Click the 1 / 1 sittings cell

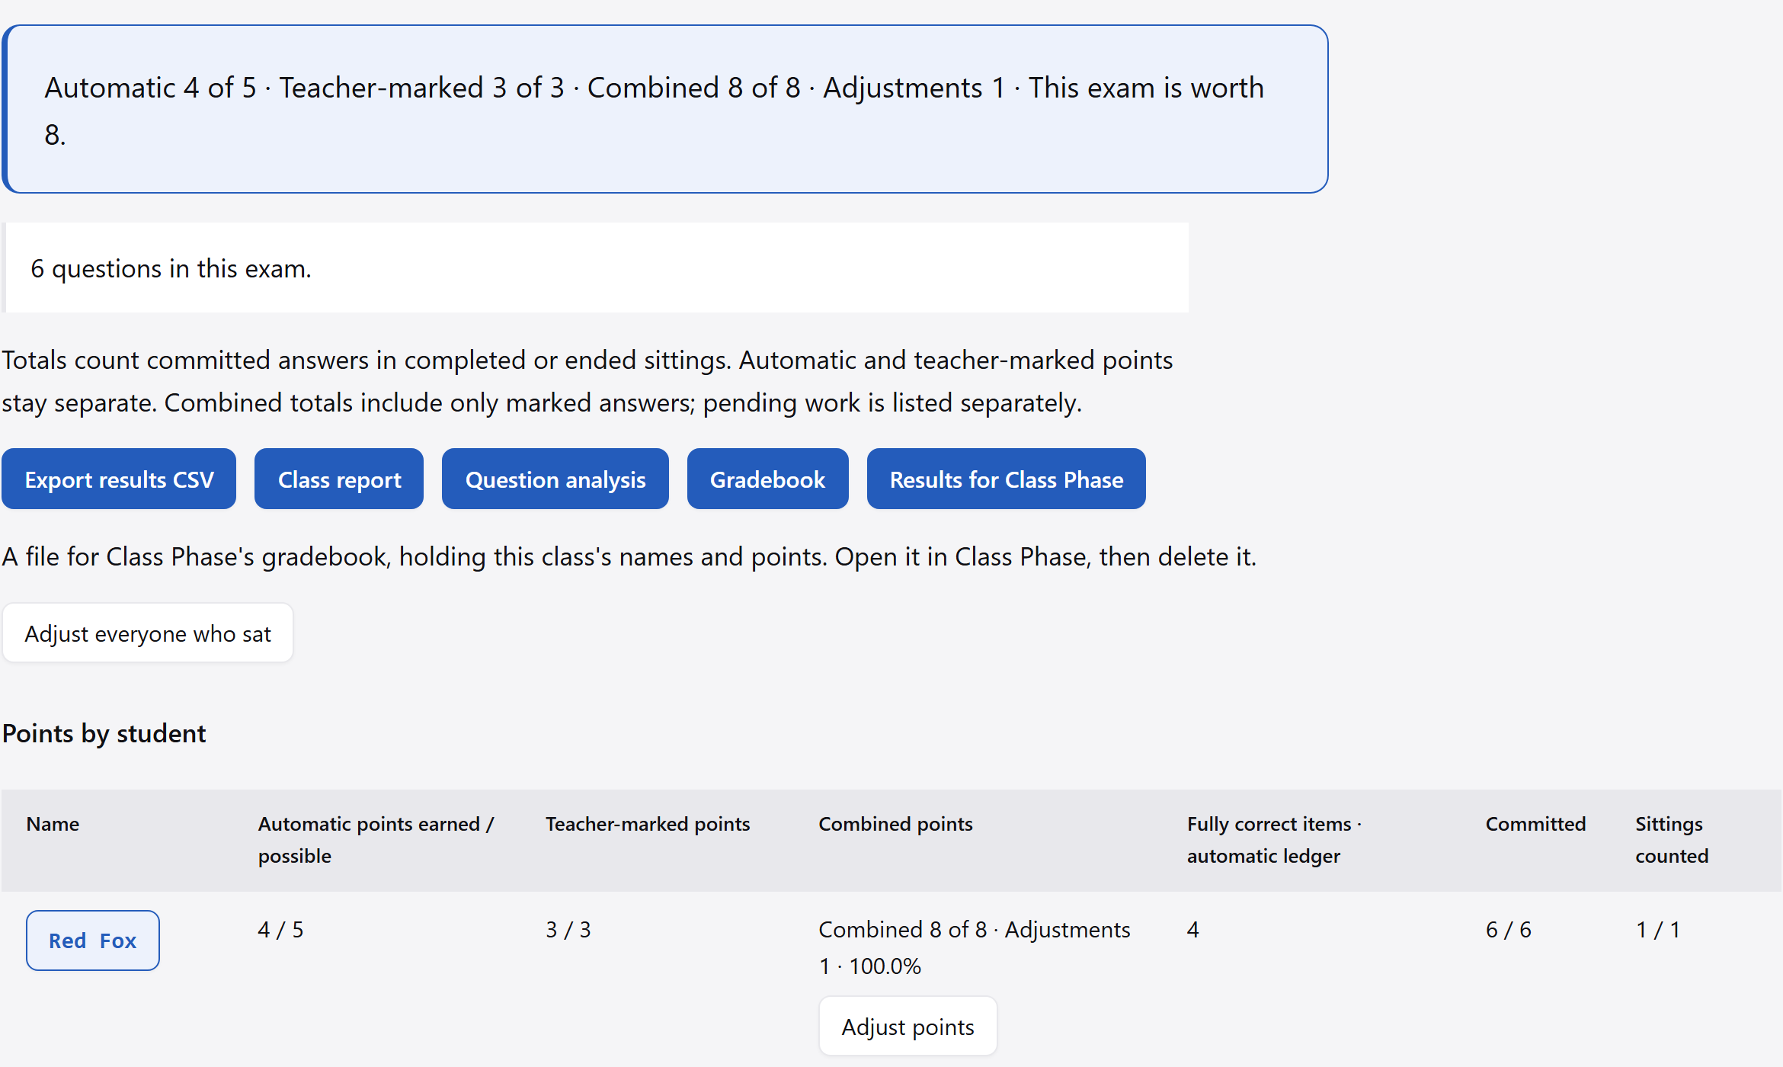1658,930
